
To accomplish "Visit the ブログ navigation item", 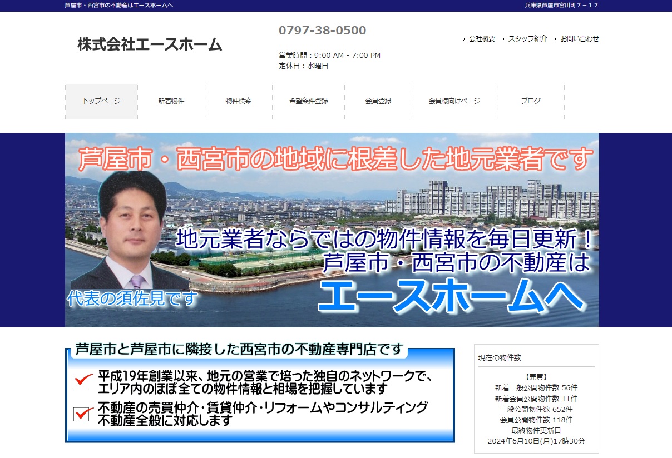I will coord(531,101).
